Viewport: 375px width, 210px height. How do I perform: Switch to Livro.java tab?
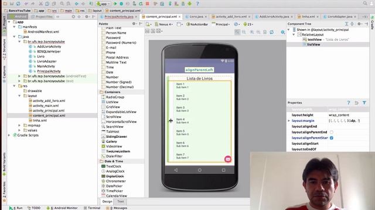196,17
